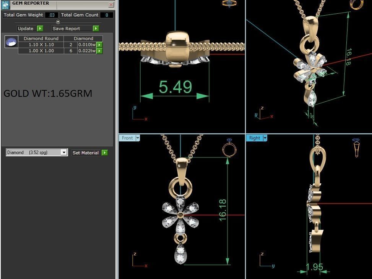Image resolution: width=372 pixels, height=279 pixels.
Task: Close the Gem Reporter panel
Action: 111,5
